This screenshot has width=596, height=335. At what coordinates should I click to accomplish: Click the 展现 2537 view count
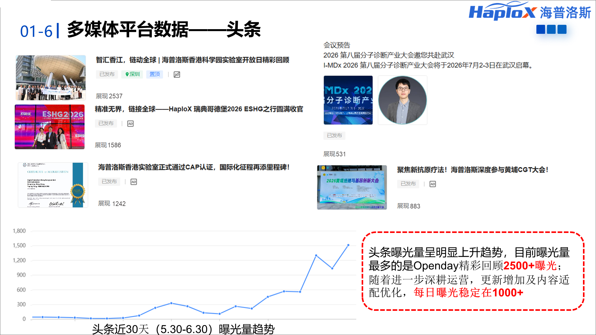(x=109, y=96)
